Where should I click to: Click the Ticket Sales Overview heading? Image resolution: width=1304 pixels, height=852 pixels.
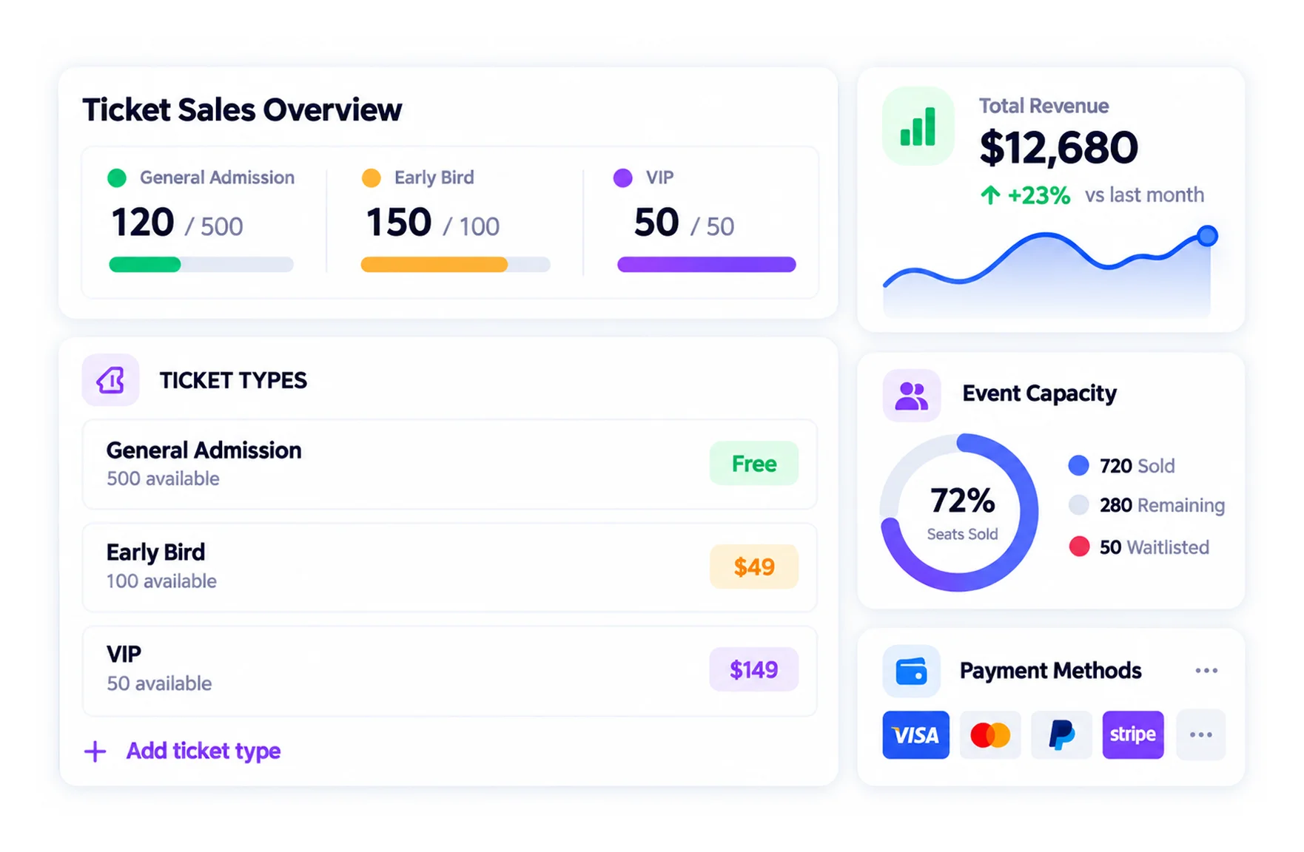pos(242,110)
